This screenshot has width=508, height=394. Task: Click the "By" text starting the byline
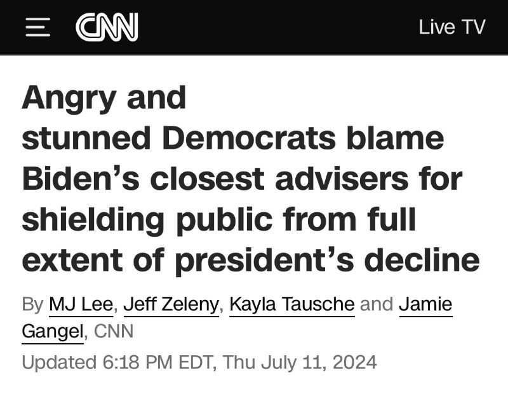[x=32, y=304]
